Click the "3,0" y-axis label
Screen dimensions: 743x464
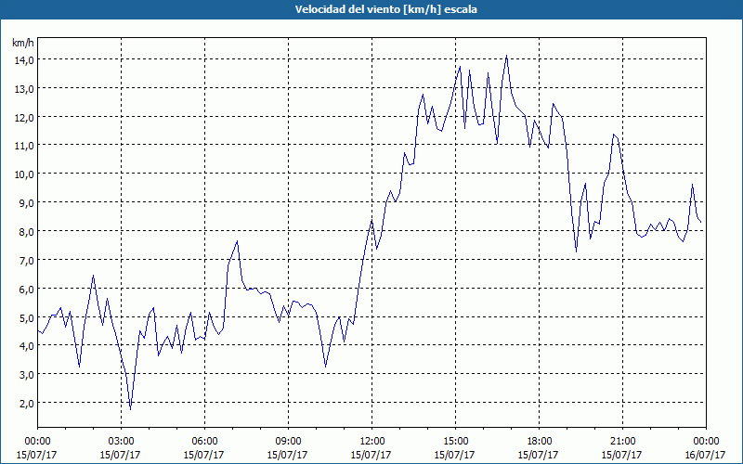[26, 375]
